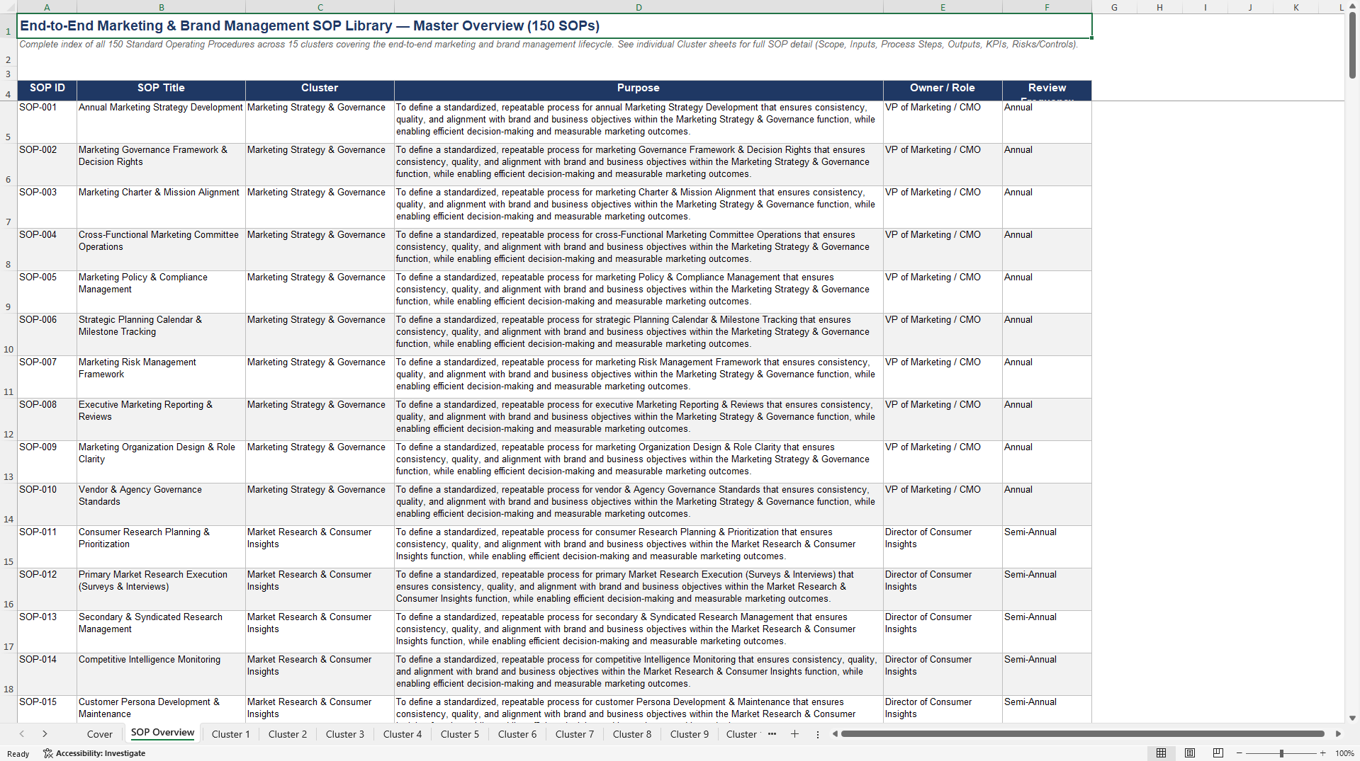Click horizontal scrollbar right arrow
Viewport: 1360px width, 761px height.
(1338, 734)
